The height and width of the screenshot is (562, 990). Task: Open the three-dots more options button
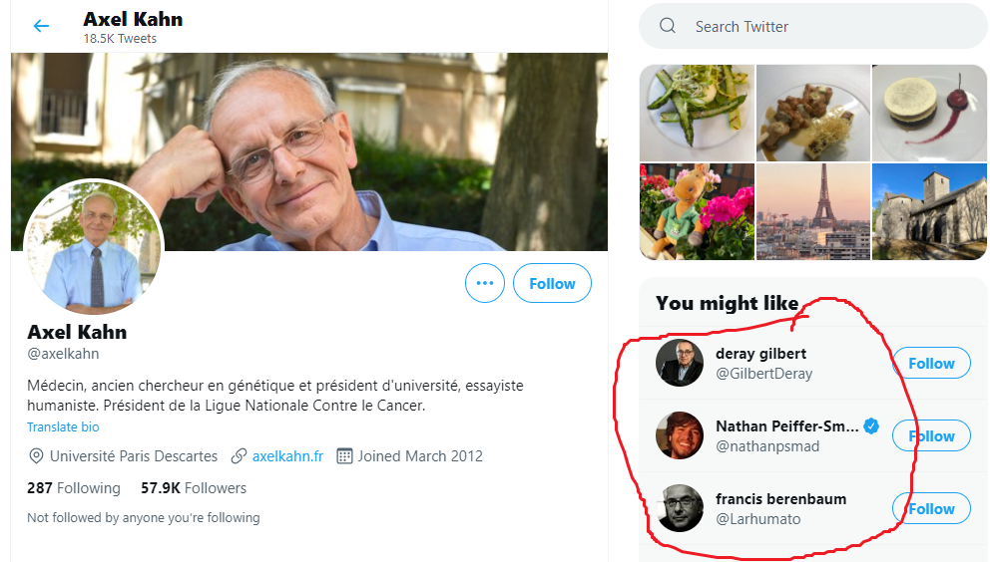(485, 284)
